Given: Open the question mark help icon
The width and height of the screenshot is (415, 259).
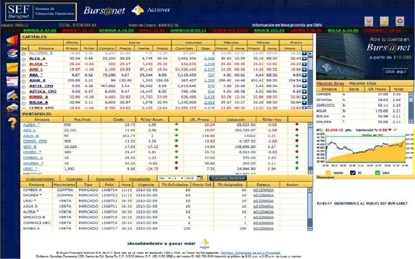Looking at the screenshot, I should pyautogui.click(x=12, y=123).
